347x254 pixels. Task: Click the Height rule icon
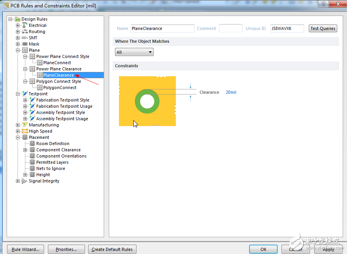pyautogui.click(x=32, y=175)
